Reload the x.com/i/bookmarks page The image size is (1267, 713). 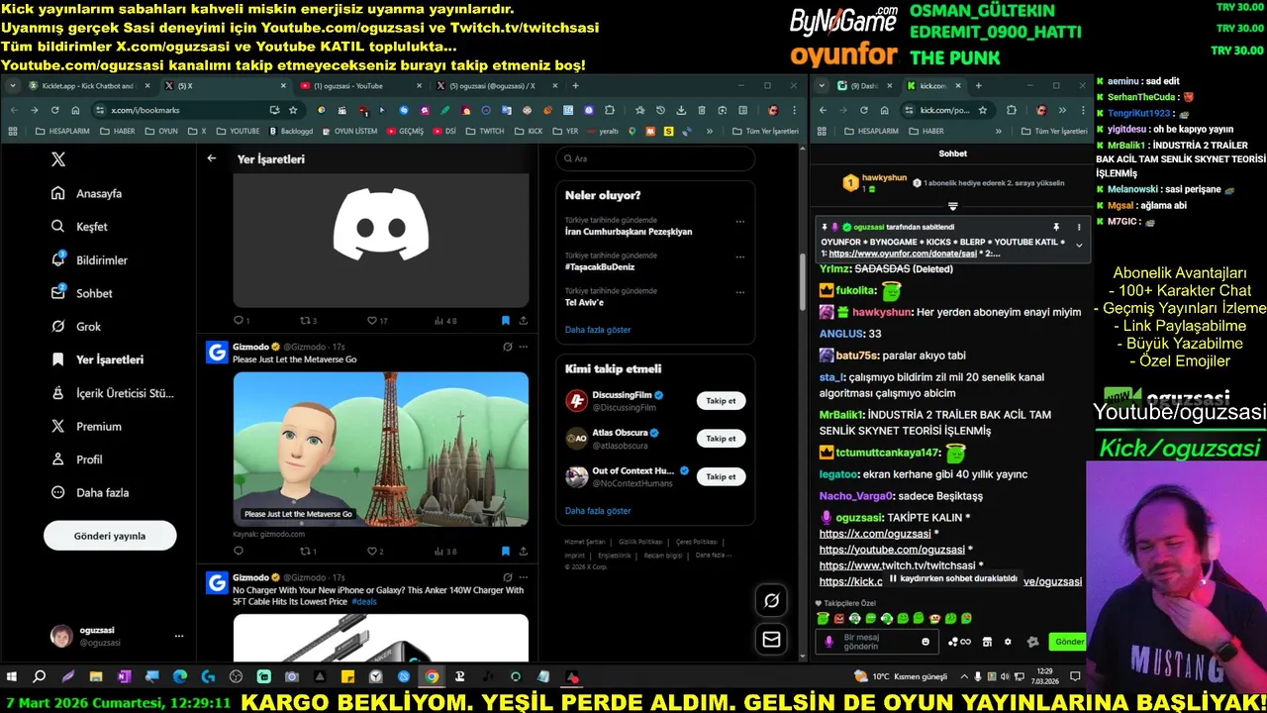(x=54, y=110)
